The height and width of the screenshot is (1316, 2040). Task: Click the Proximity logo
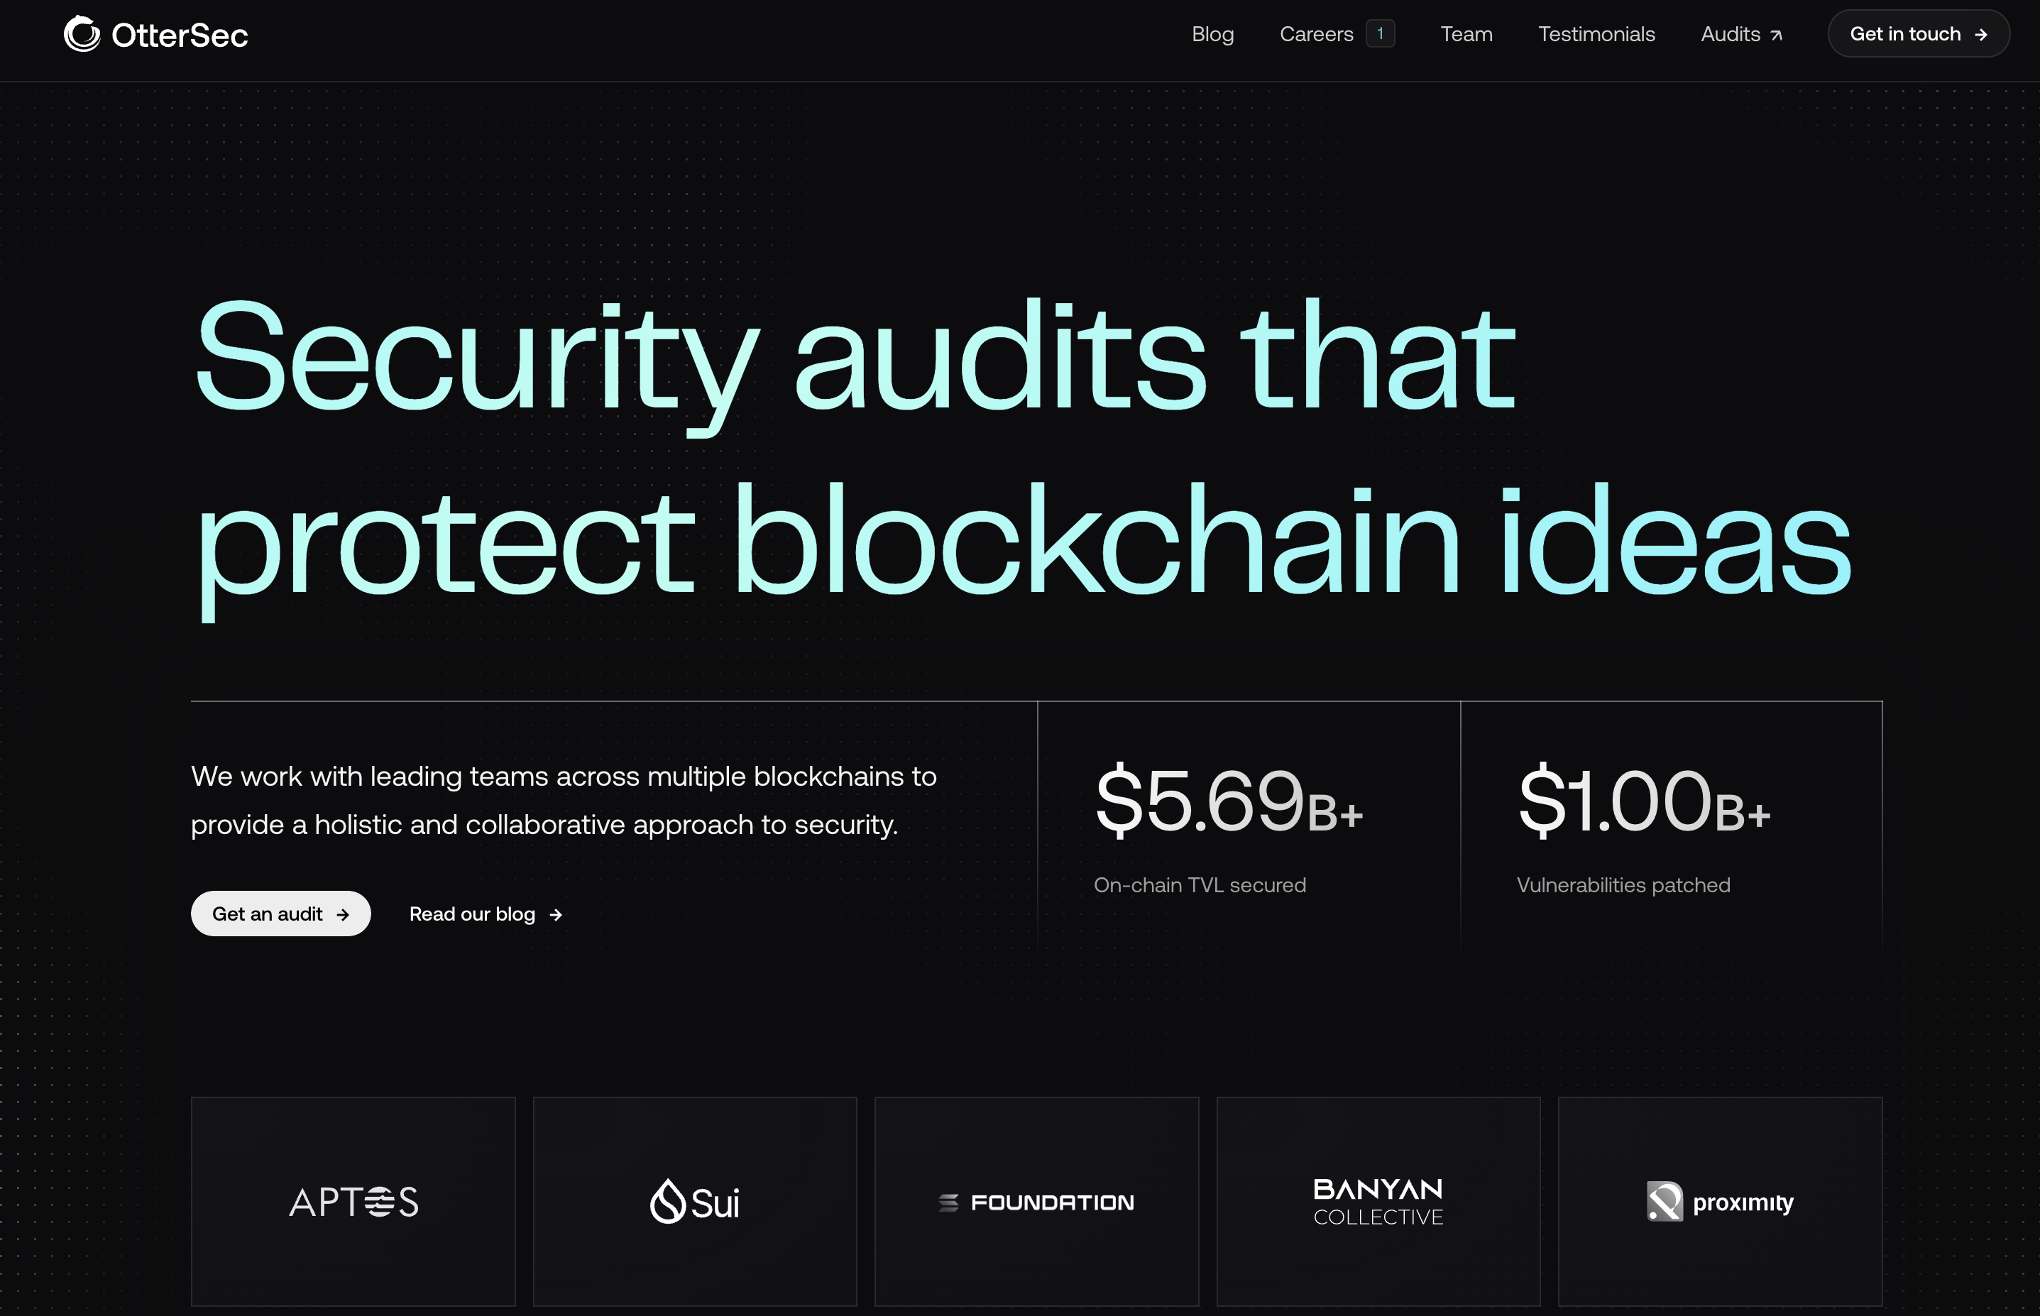point(1720,1202)
